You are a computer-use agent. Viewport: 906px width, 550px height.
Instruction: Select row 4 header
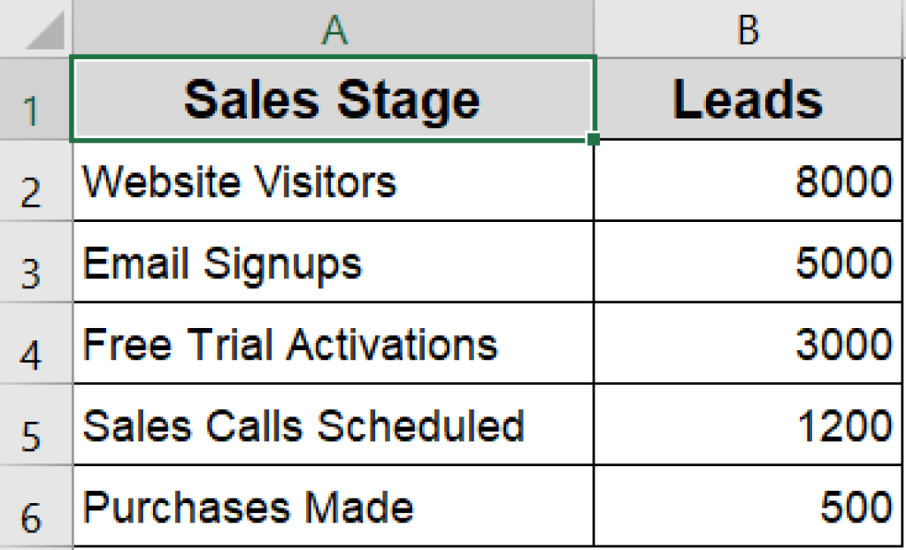(x=34, y=343)
